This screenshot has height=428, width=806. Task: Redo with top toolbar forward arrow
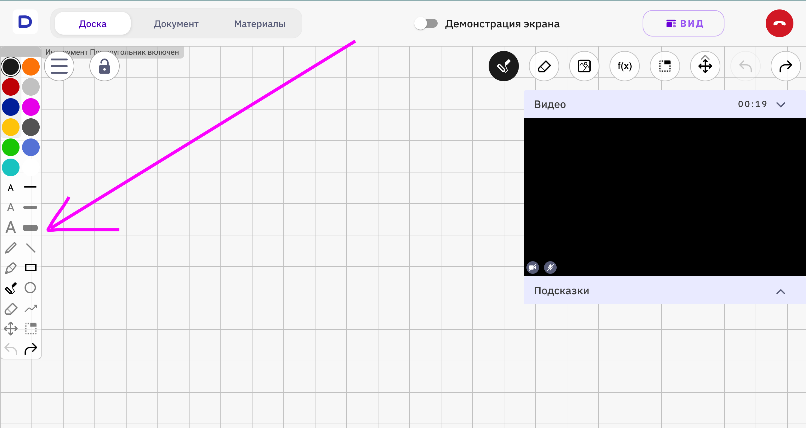(x=786, y=66)
